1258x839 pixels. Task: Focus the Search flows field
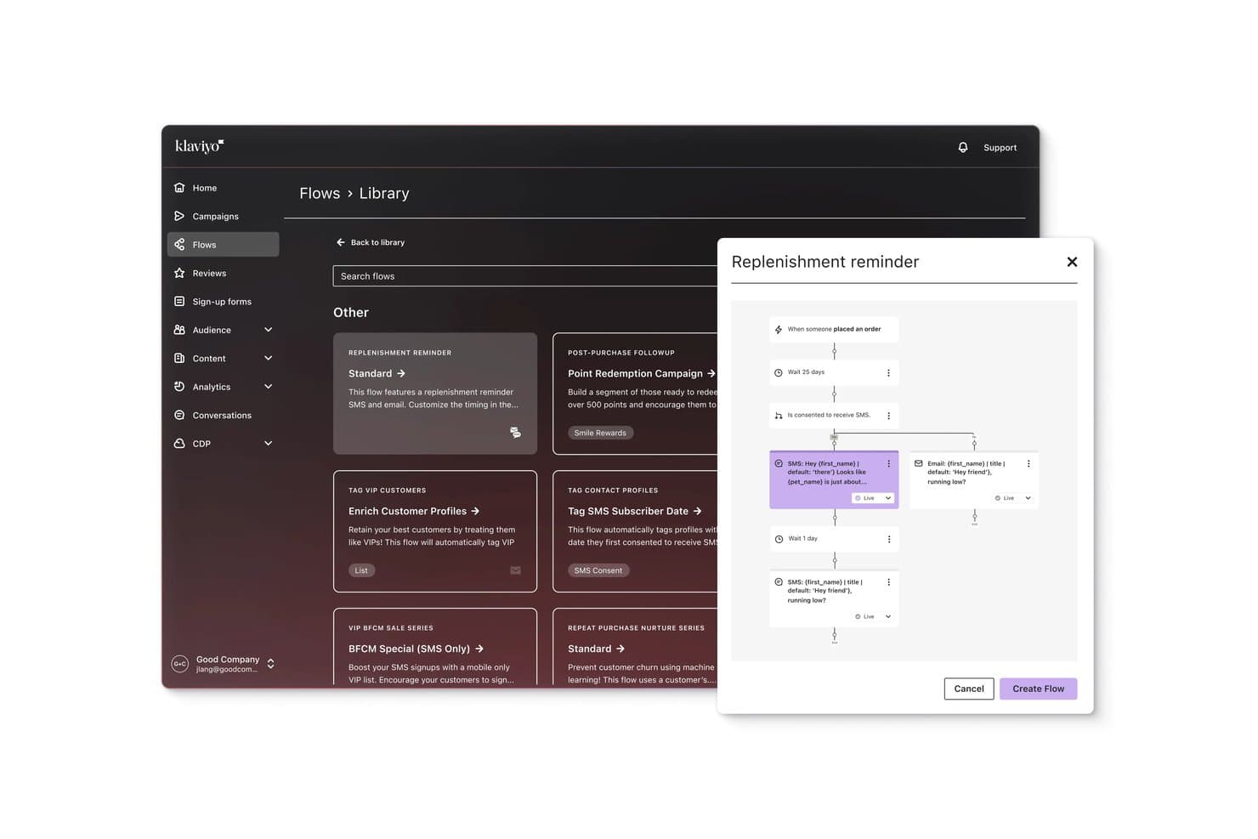(x=525, y=276)
